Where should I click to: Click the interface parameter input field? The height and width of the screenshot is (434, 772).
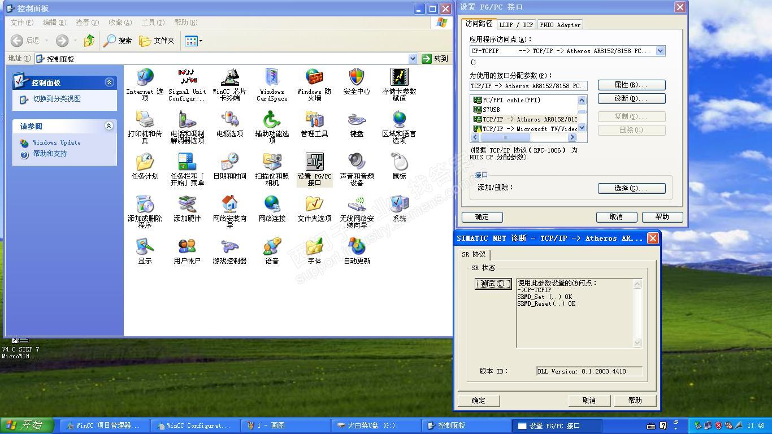(x=528, y=86)
